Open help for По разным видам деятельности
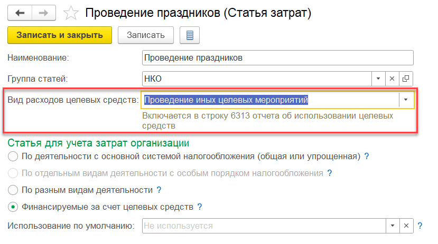Screen dimensions: 438x244 (159, 190)
